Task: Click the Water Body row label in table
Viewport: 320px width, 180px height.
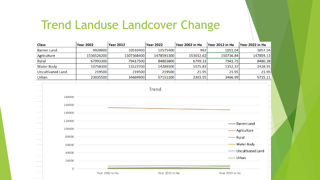Action: pos(47,66)
